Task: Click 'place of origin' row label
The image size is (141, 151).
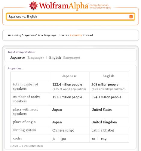Action: [x=24, y=122]
